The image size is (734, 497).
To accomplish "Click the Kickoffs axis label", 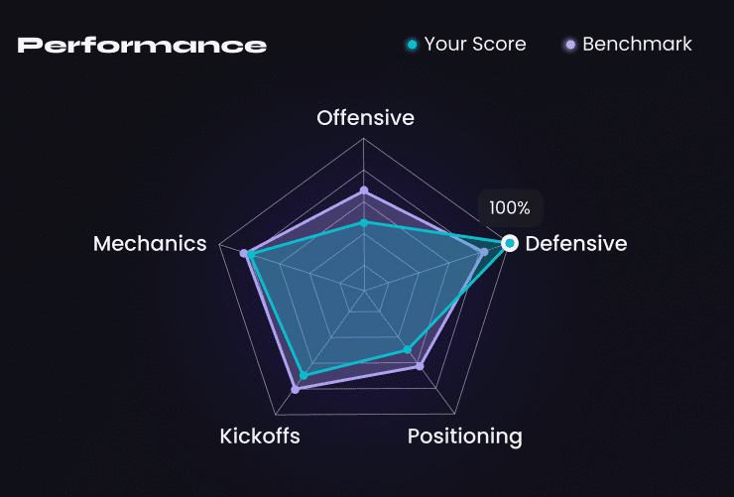I will point(260,436).
